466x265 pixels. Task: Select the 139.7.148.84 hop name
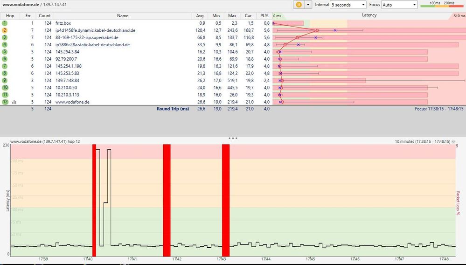coord(67,80)
